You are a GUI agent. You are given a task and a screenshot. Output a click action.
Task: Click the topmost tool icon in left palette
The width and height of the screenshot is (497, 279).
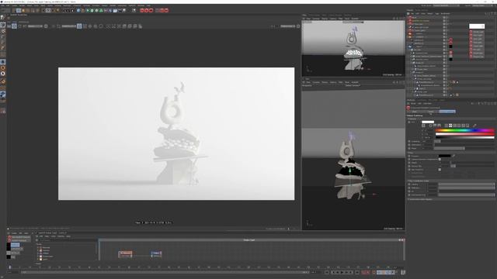[x=3, y=18]
